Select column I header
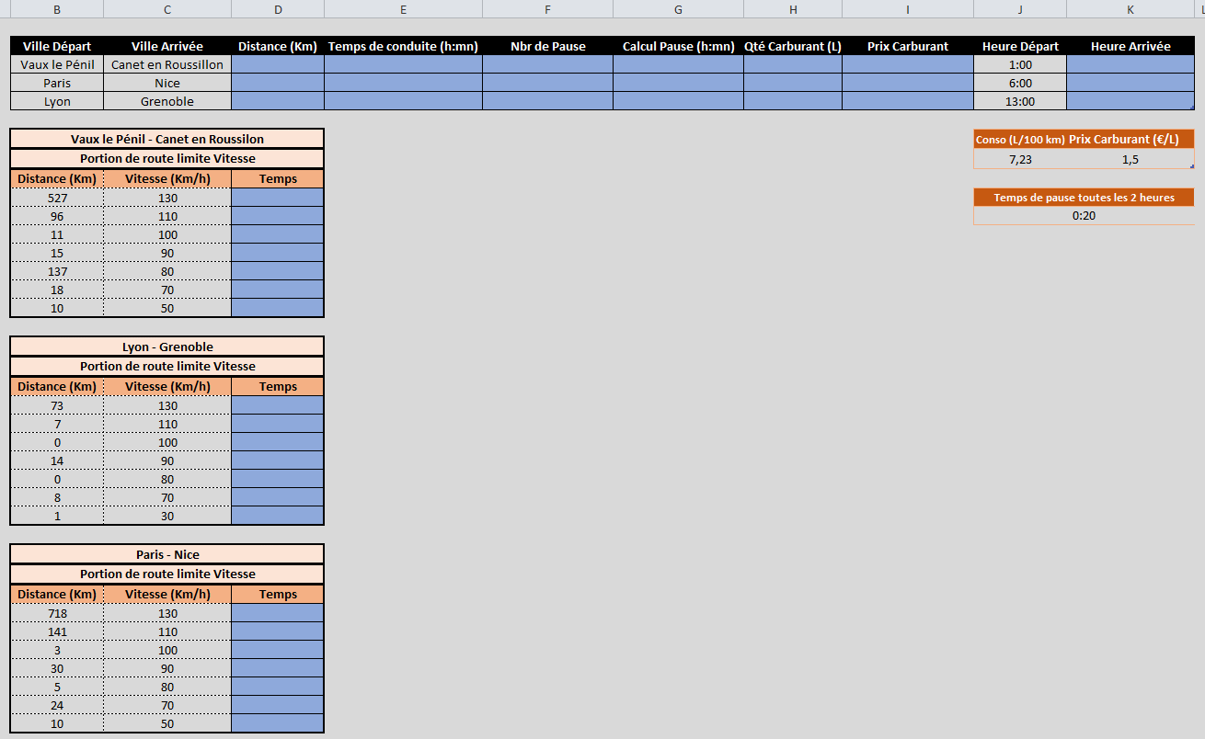The height and width of the screenshot is (739, 1205). coord(908,9)
